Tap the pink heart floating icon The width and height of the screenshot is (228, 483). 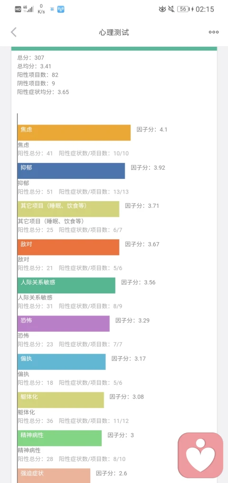pyautogui.click(x=200, y=455)
